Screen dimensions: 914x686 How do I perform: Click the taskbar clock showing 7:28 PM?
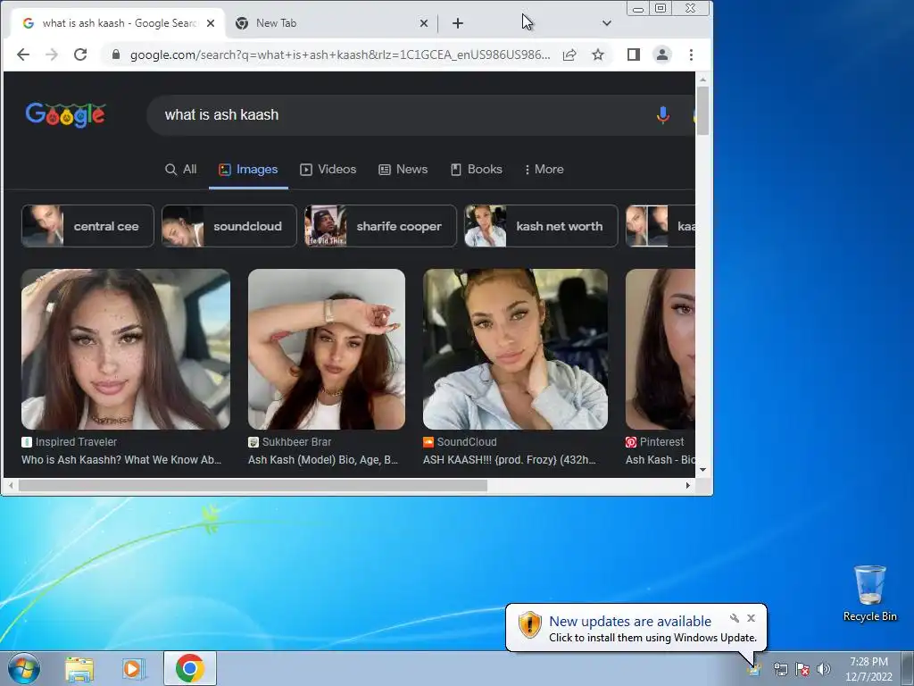tap(868, 669)
